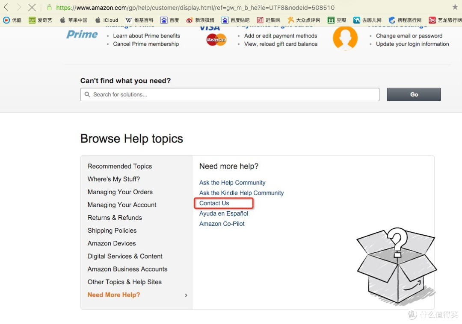This screenshot has height=324, width=462.
Task: Click the Go search button
Action: (414, 94)
